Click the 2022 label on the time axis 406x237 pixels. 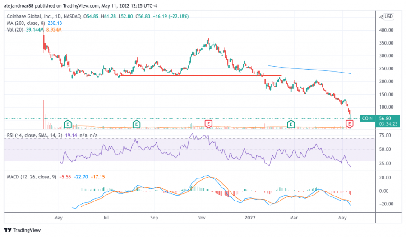(x=250, y=218)
